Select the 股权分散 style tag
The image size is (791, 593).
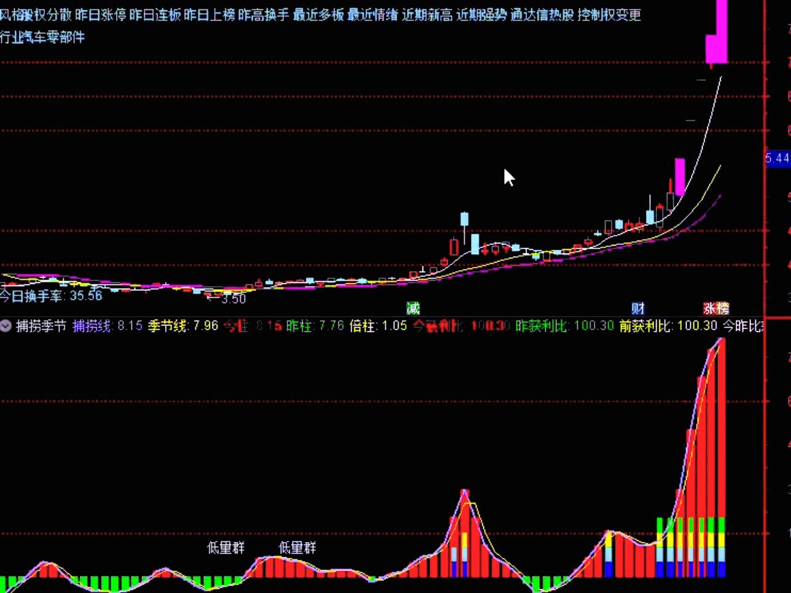point(45,15)
